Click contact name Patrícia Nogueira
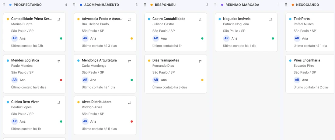This screenshot has height=140, width=335. click(x=236, y=24)
